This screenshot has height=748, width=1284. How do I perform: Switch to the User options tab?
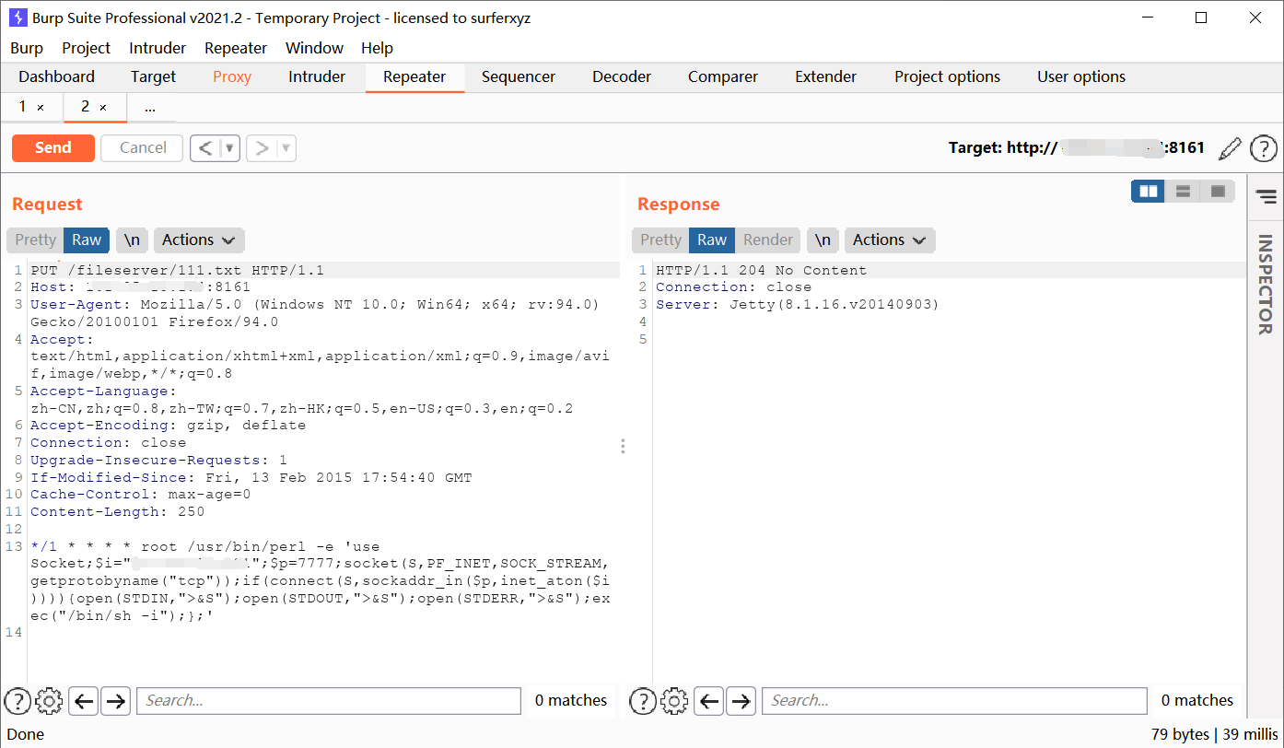(x=1081, y=77)
